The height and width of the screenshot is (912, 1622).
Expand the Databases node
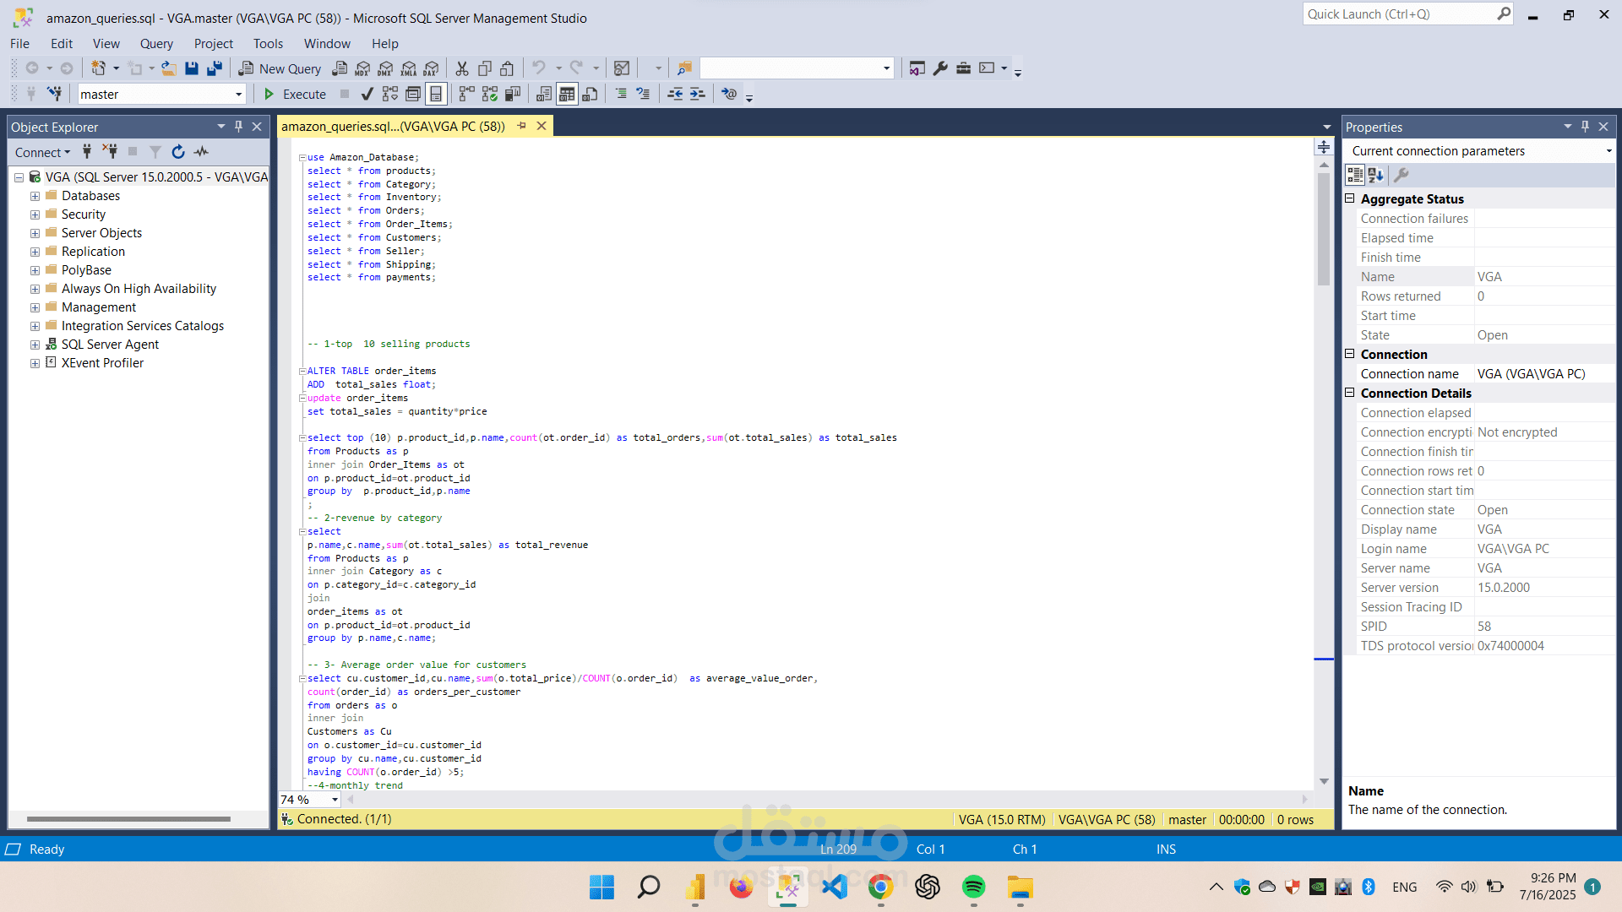coord(35,196)
